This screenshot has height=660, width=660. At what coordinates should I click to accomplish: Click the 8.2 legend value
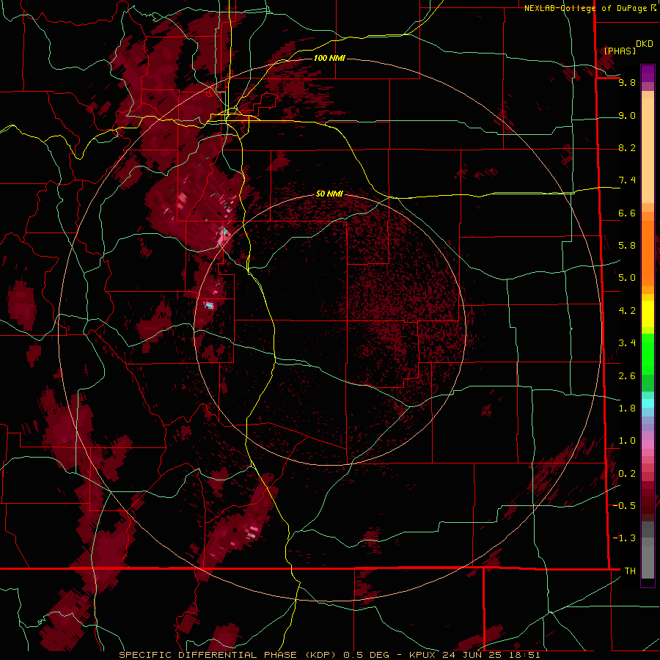pos(627,147)
